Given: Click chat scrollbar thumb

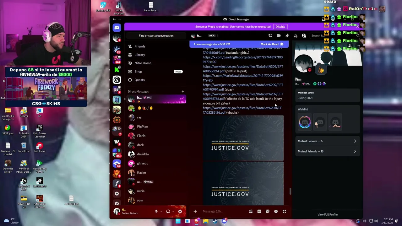Looking at the screenshot, I should [x=290, y=191].
